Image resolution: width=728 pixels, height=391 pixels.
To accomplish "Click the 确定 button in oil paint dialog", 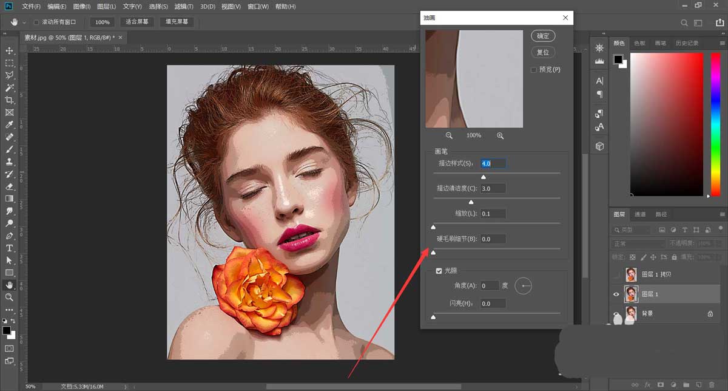I will pos(542,36).
